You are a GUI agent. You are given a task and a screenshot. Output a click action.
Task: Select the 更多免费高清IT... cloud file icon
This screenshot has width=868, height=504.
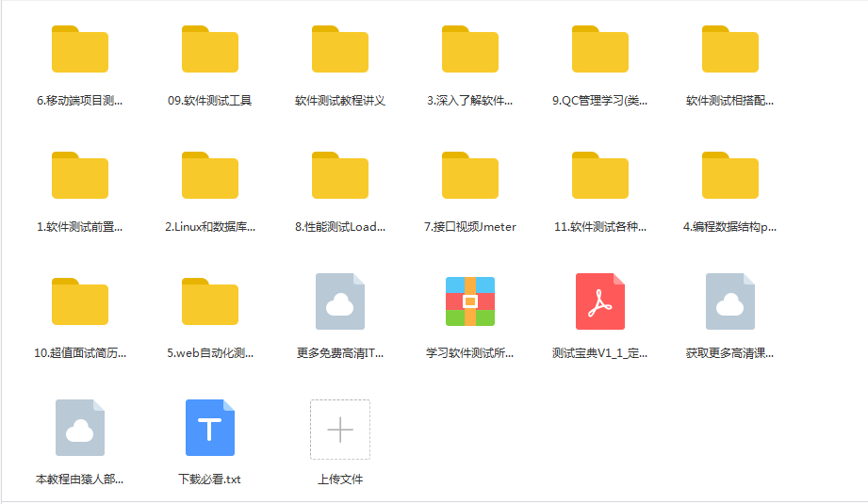point(340,301)
